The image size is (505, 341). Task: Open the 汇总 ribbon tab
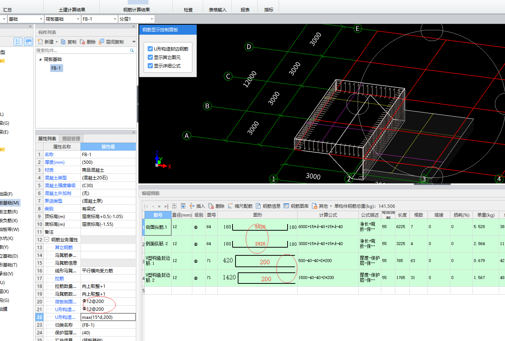point(7,10)
